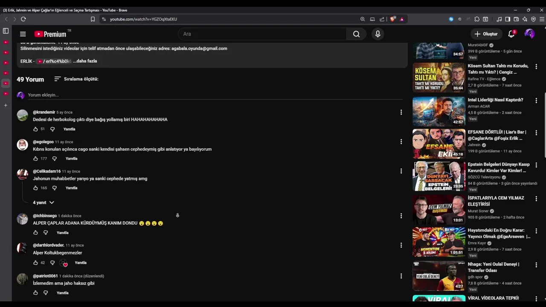Open the Shazam extension icon
The width and height of the screenshot is (546, 307).
point(451,19)
